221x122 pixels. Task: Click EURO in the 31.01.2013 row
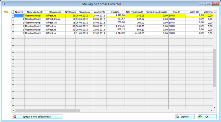(x=172, y=33)
